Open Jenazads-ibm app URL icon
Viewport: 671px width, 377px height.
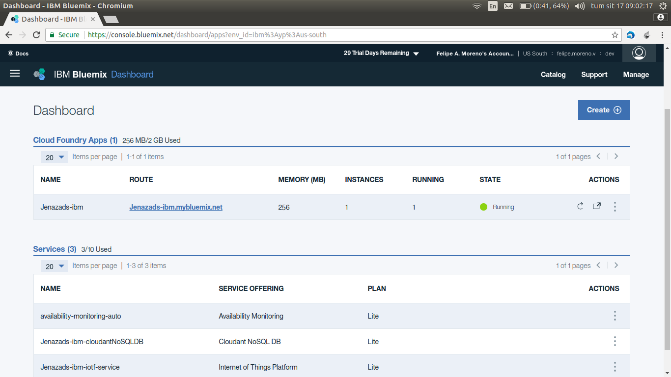click(x=596, y=206)
